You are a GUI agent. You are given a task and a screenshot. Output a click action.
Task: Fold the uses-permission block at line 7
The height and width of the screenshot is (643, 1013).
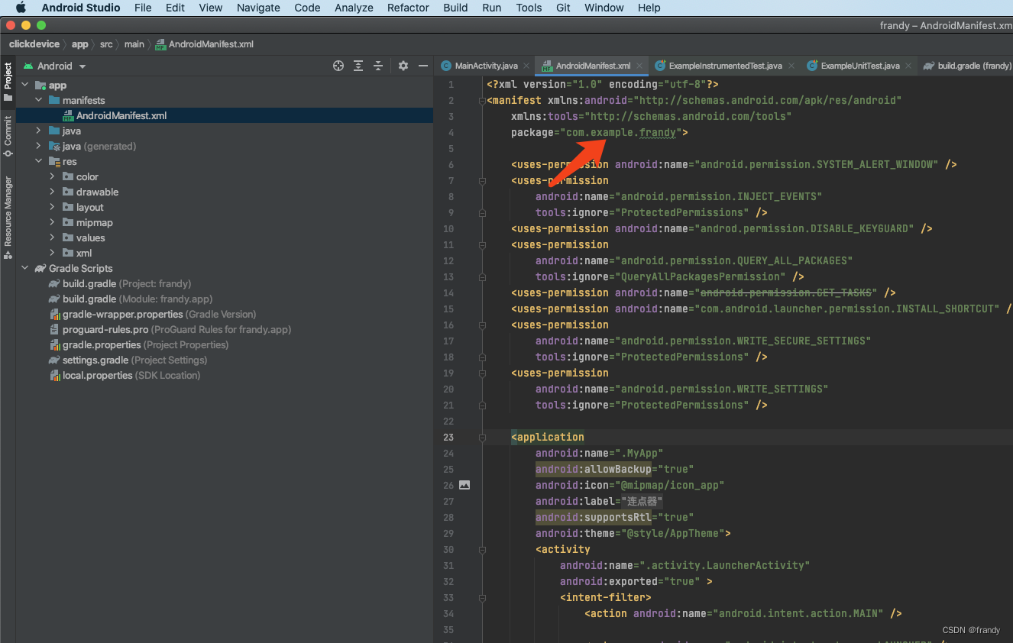[x=482, y=181]
